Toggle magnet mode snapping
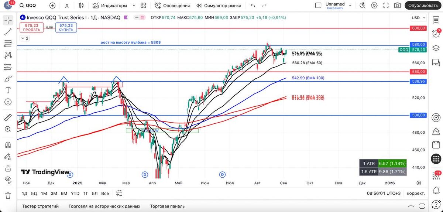The height and width of the screenshot is (212, 443). click(8, 145)
